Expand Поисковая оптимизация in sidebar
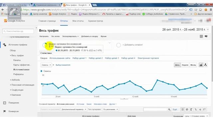The width and height of the screenshot is (213, 120). pyautogui.click(x=10, y=85)
